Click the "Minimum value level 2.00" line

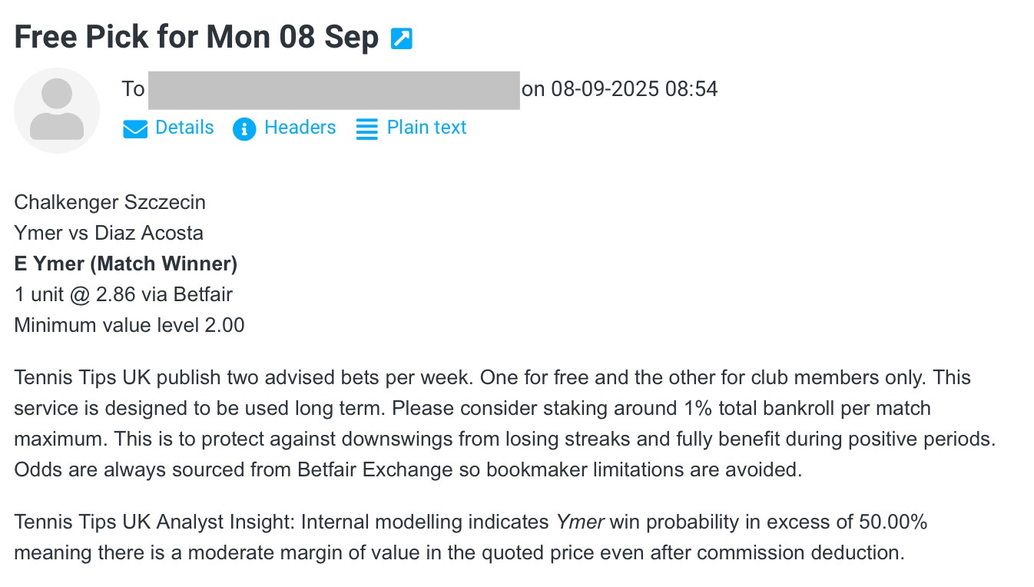click(129, 326)
